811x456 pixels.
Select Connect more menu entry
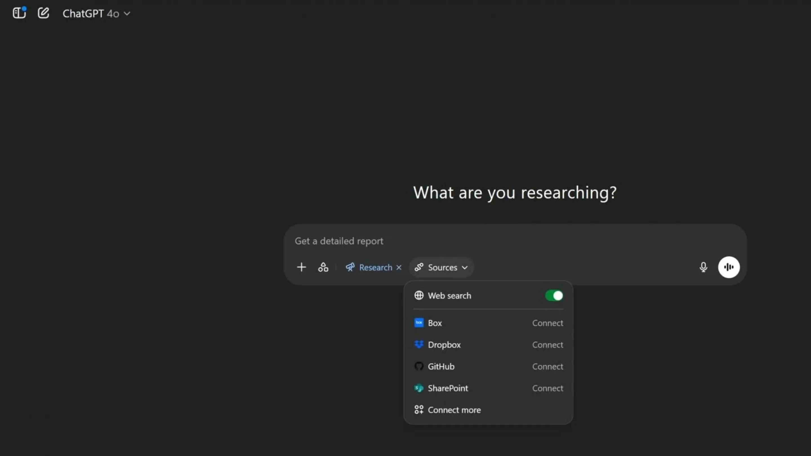(488, 410)
